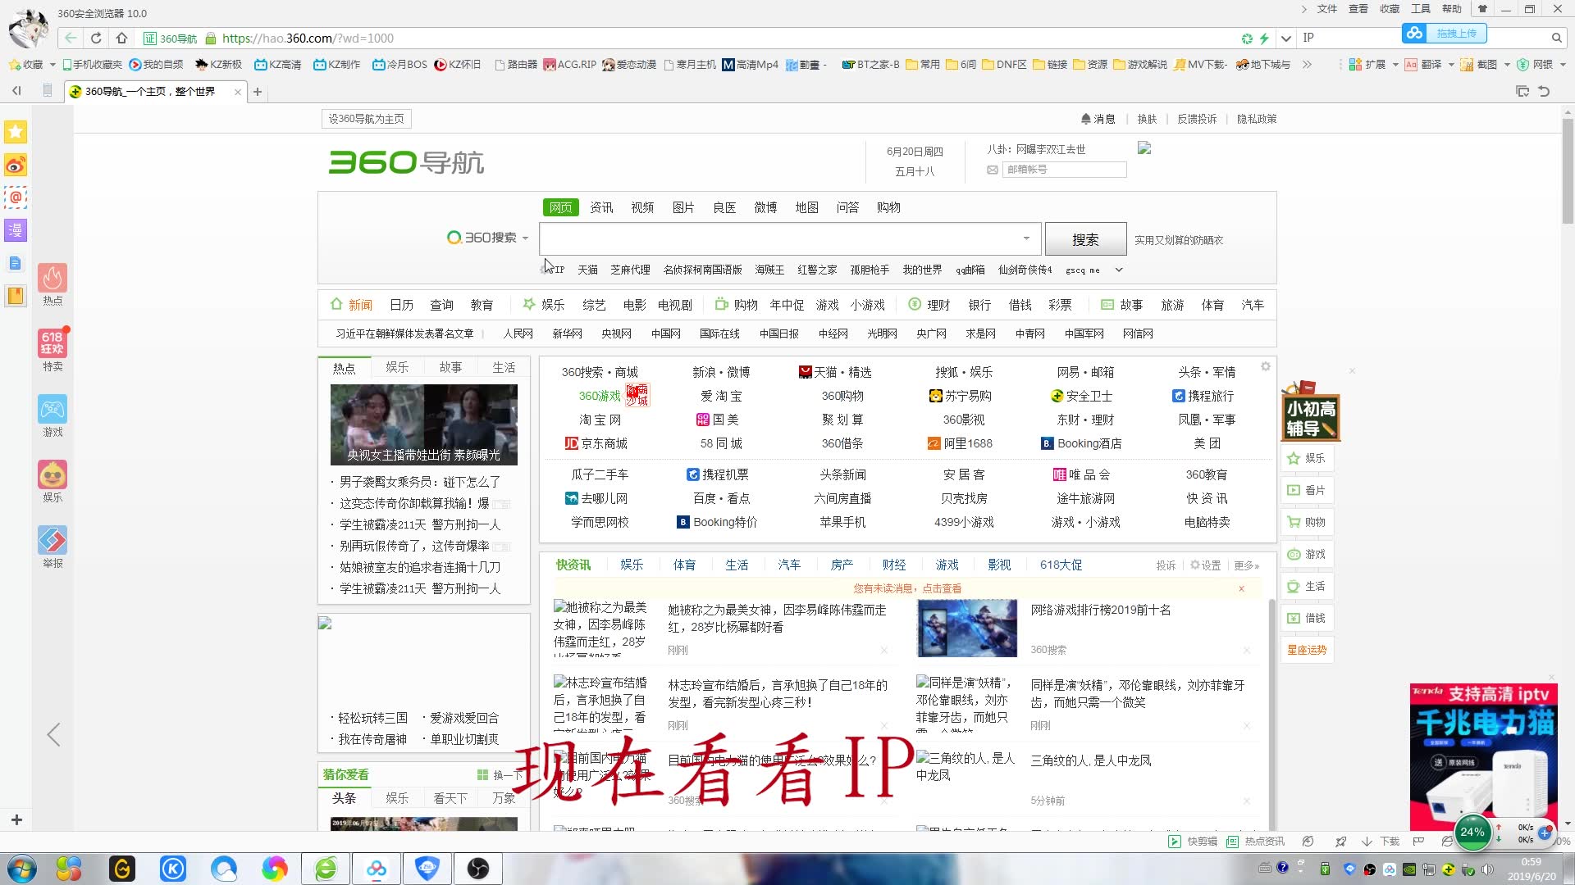1575x885 pixels.
Task: Open the 游戏 gamepad sidebar icon
Action: (x=52, y=415)
